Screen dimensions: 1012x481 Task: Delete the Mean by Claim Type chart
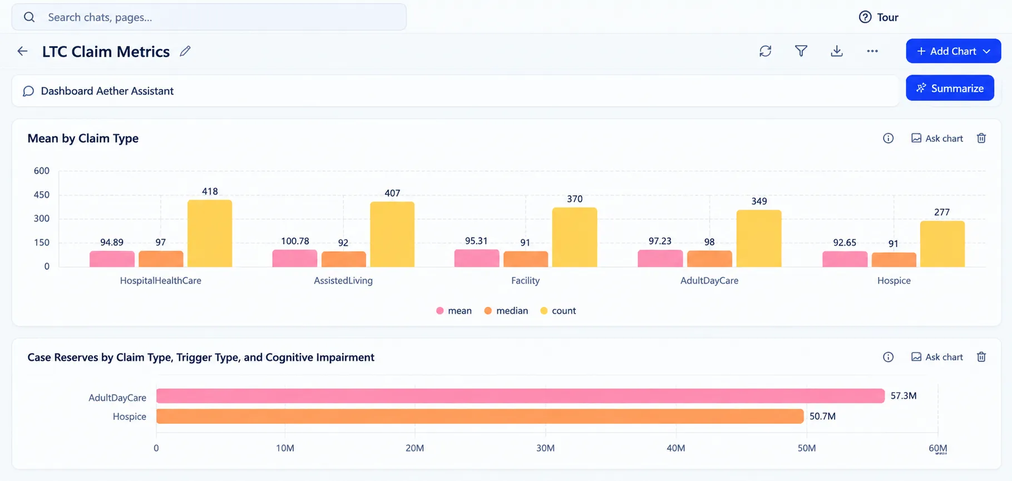pos(981,138)
